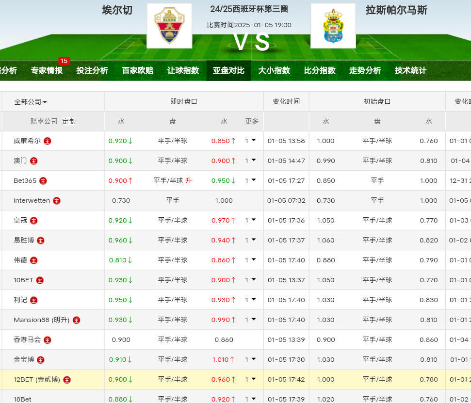The width and height of the screenshot is (471, 403).
Task: Click the 拉斯帕尔马斯 team name
Action: [x=396, y=10]
